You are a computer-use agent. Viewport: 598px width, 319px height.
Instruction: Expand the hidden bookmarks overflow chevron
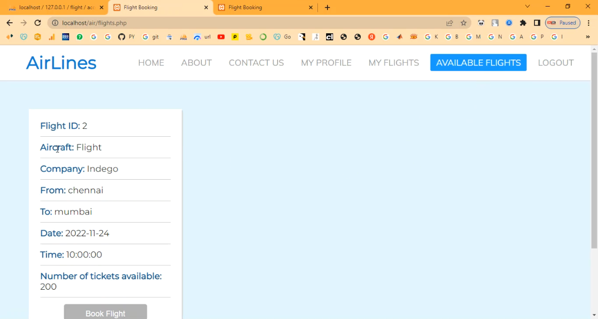coord(587,37)
